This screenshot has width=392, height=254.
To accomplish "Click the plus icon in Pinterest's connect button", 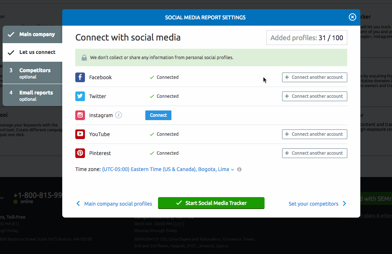I will click(x=287, y=153).
